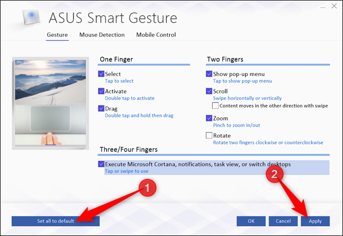343x236 pixels.
Task: Toggle the two-finger Scroll checkbox
Action: 209,91
